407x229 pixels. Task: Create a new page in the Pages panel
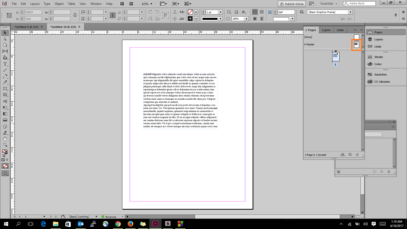350,154
